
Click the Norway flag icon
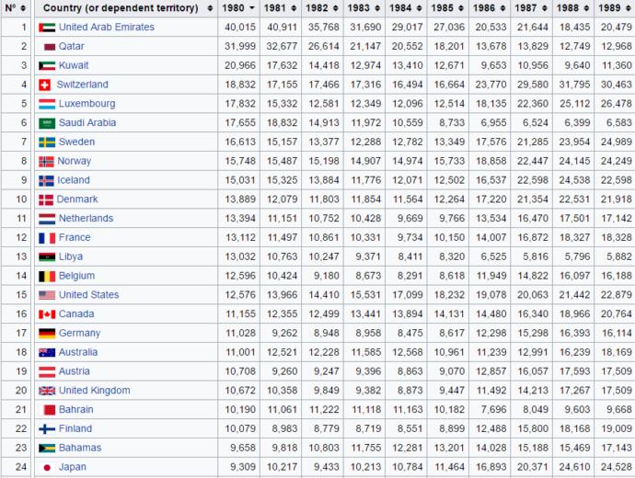coord(46,162)
